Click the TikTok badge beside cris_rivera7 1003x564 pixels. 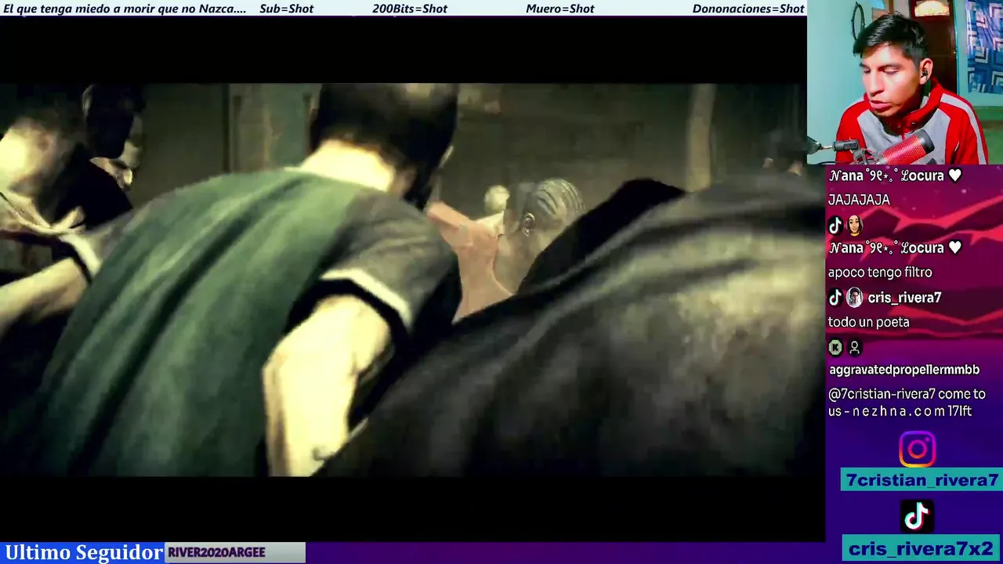click(835, 298)
